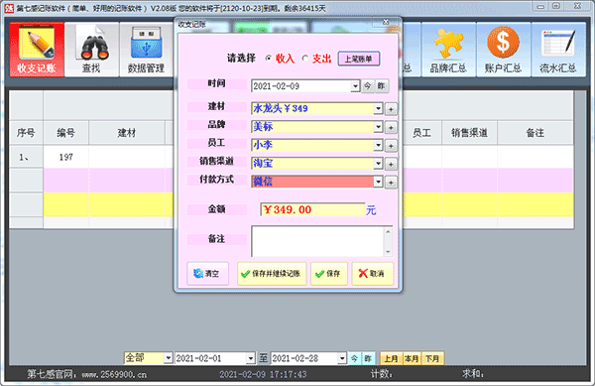595x386 pixels.
Task: Click the bottom 今 date button
Action: (354, 358)
